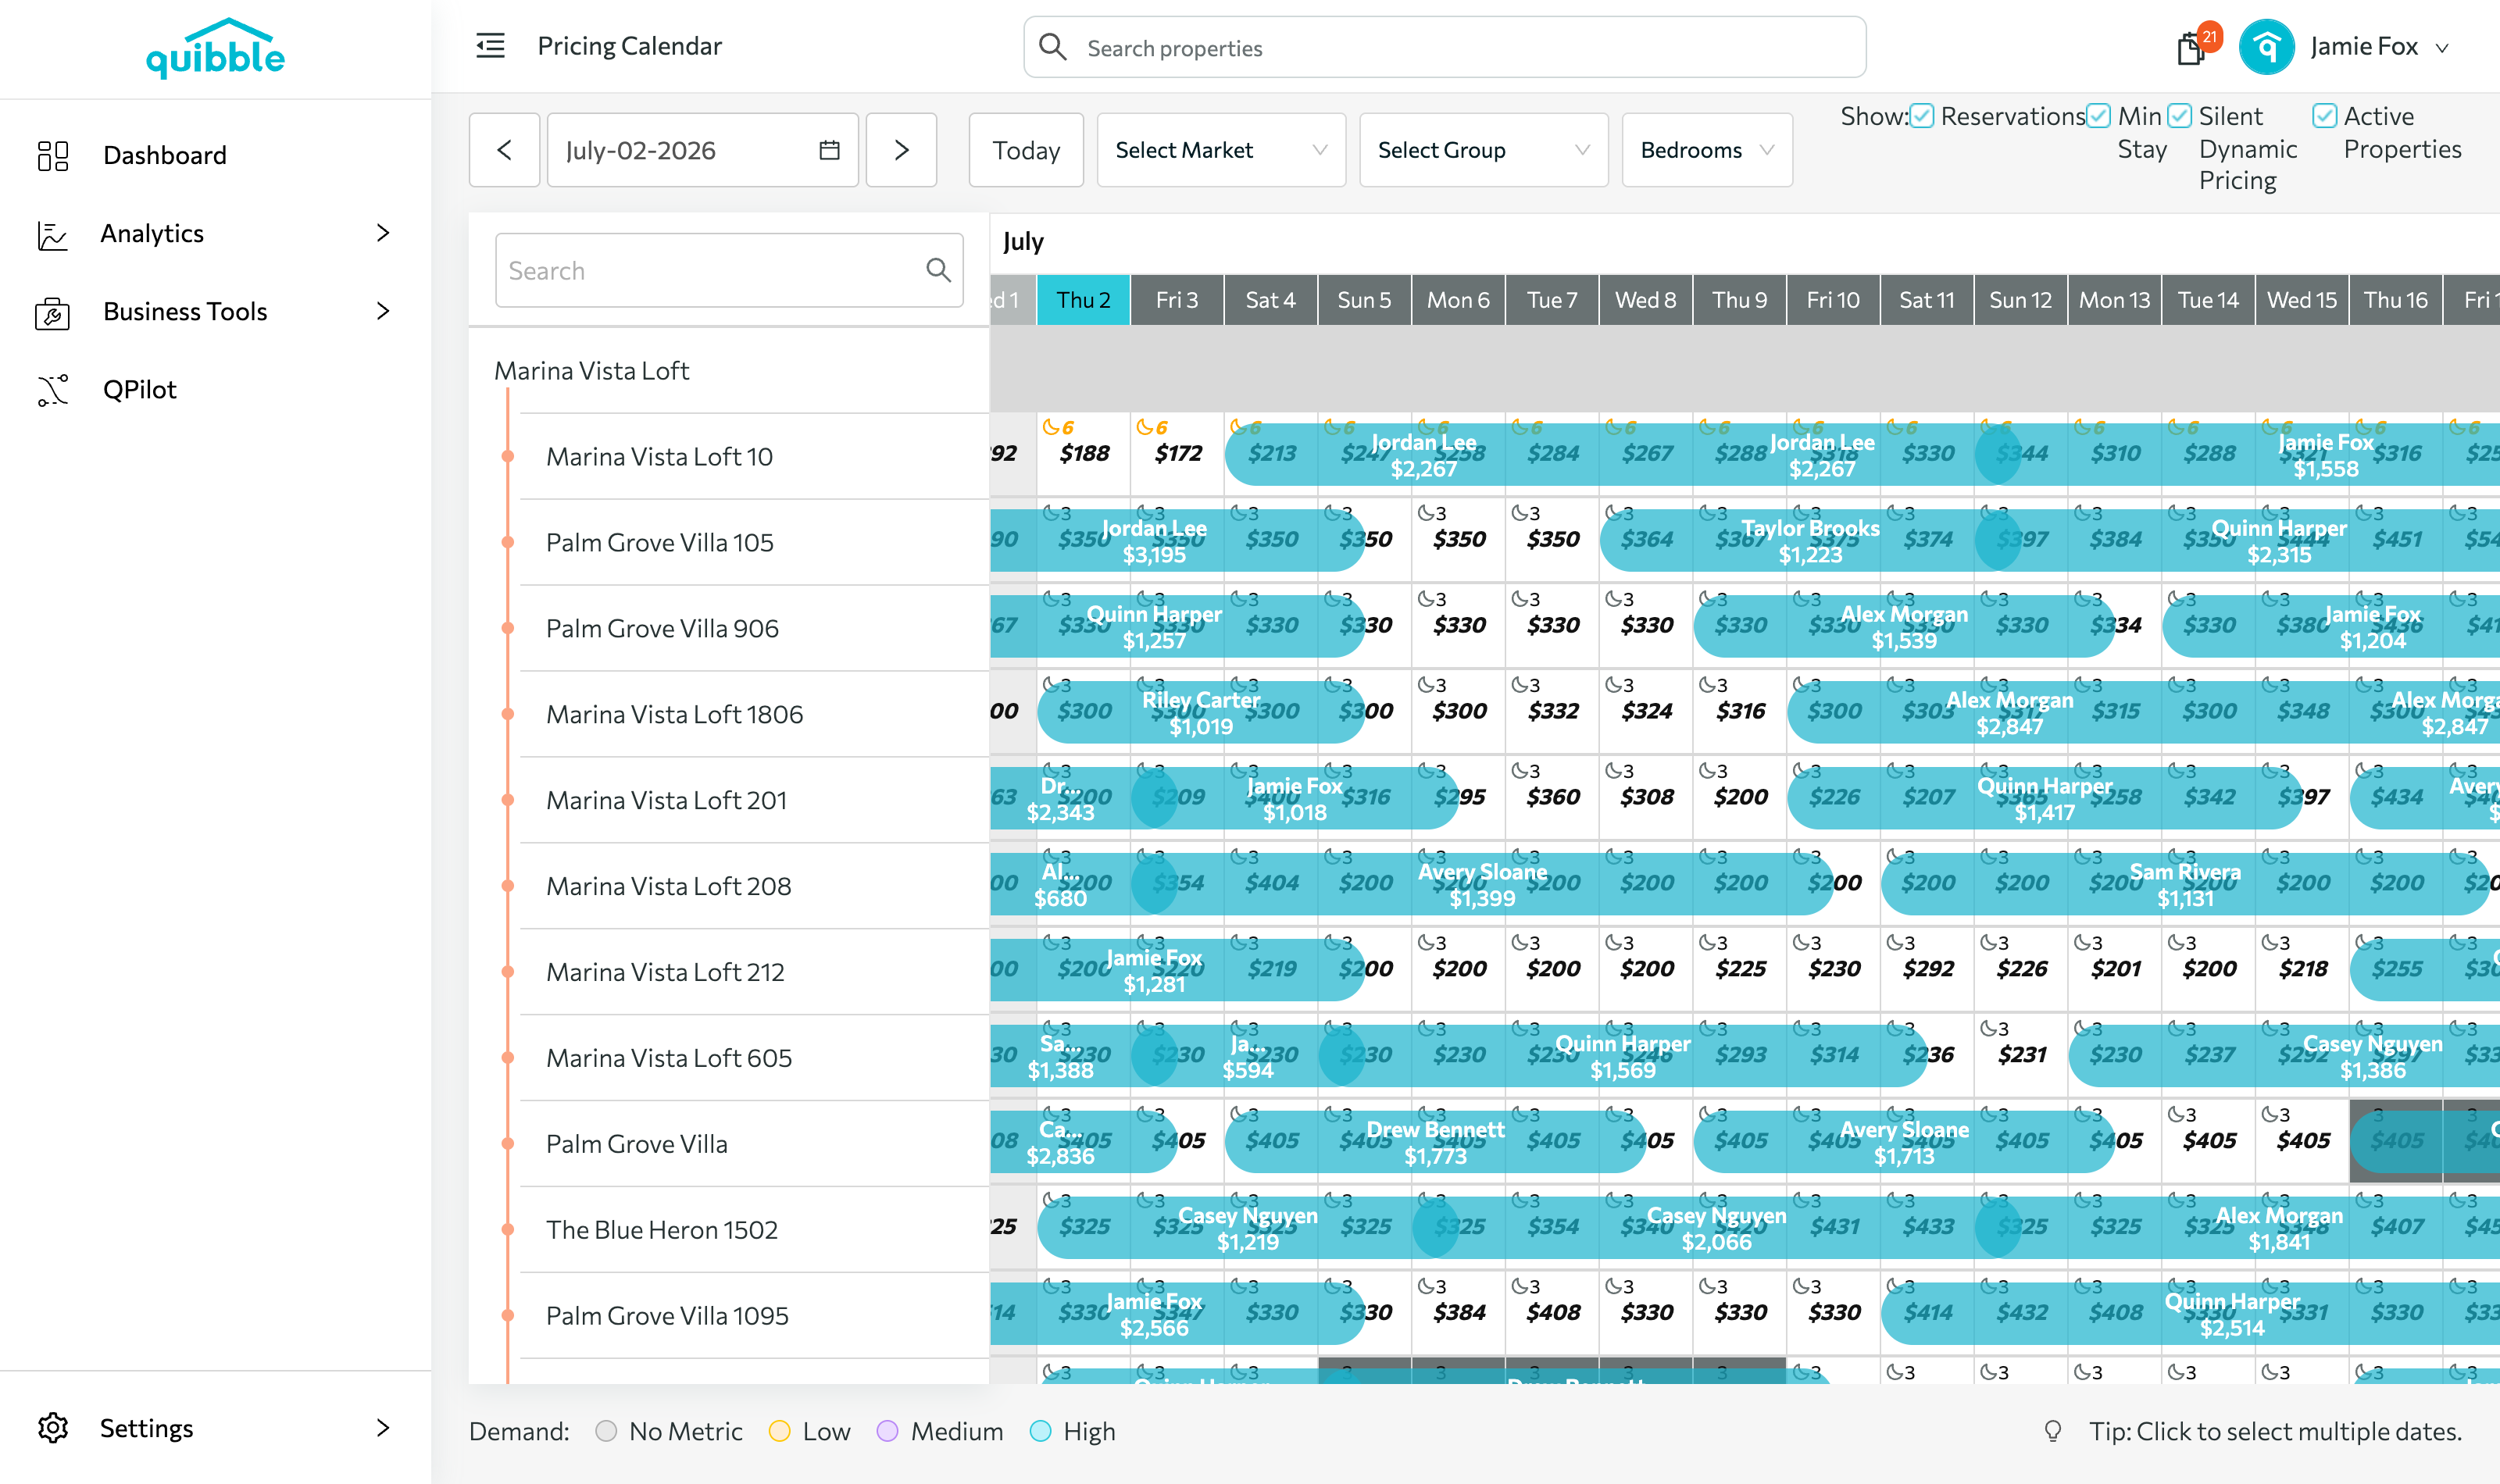Screen dimensions: 2500x1484
Task: Click the Settings gear icon
Action: 52,1428
